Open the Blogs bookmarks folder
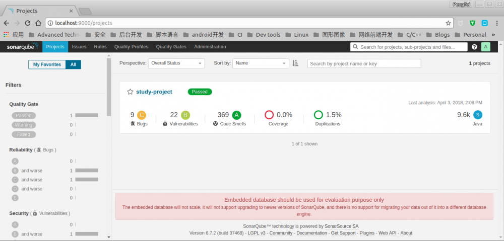The image size is (504, 241). click(x=438, y=35)
